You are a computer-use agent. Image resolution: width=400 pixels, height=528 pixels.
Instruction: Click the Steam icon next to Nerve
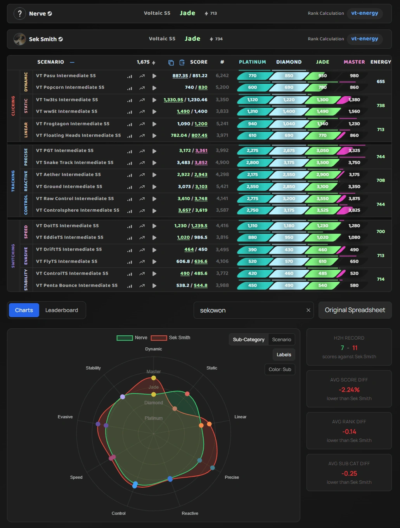(x=50, y=14)
